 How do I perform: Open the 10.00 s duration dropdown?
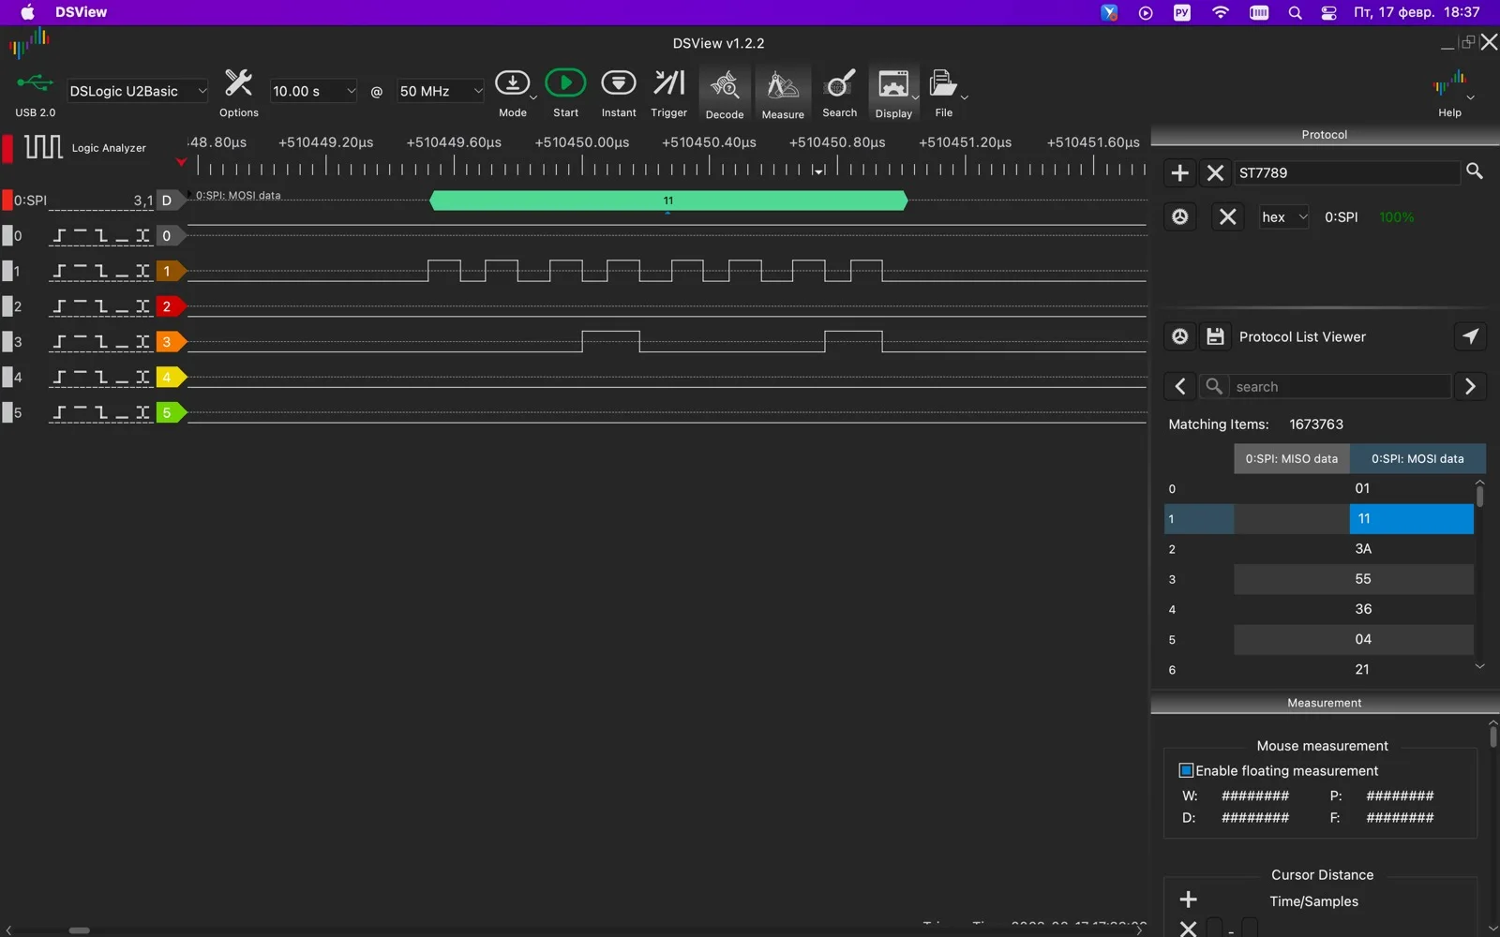pos(313,91)
